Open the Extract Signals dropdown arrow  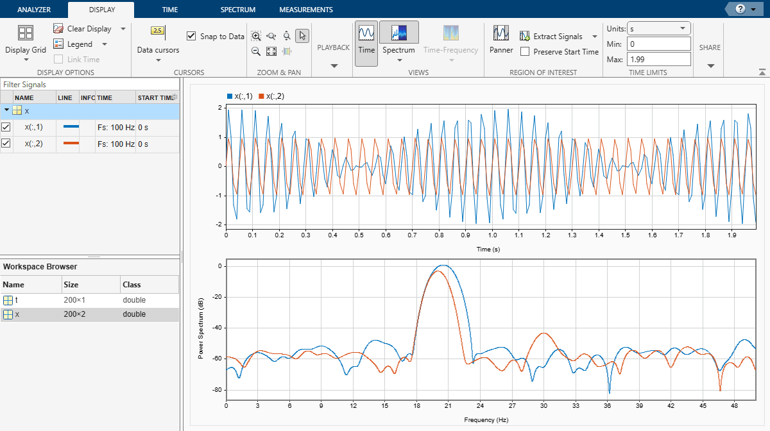coord(595,37)
